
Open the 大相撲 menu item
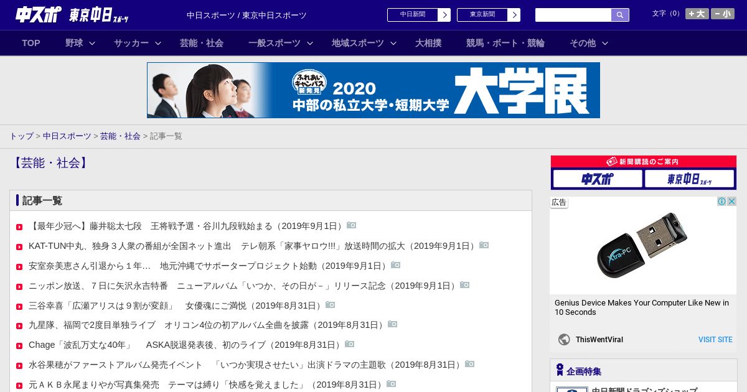coord(428,43)
